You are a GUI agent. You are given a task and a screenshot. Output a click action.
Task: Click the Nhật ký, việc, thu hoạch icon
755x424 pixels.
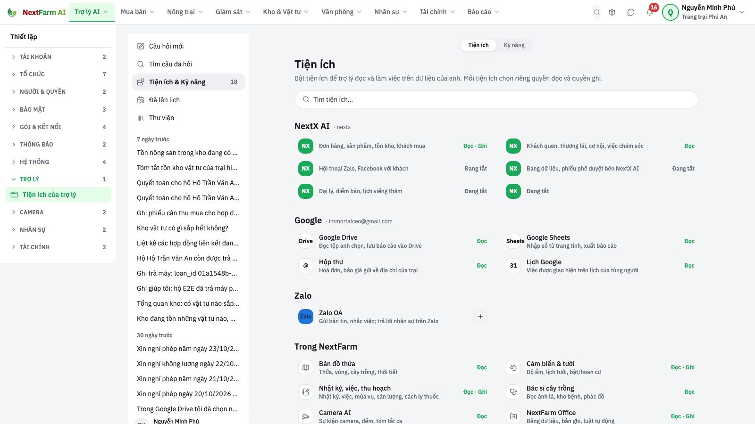[306, 392]
